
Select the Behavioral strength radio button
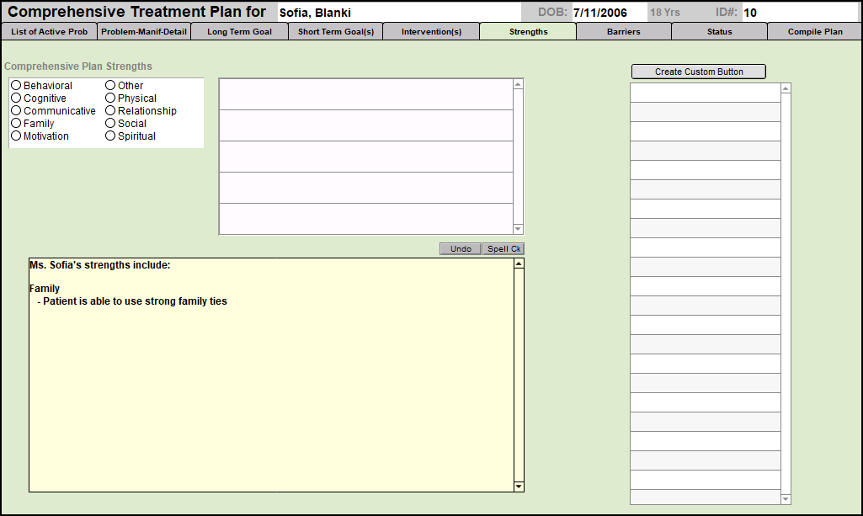[x=16, y=86]
